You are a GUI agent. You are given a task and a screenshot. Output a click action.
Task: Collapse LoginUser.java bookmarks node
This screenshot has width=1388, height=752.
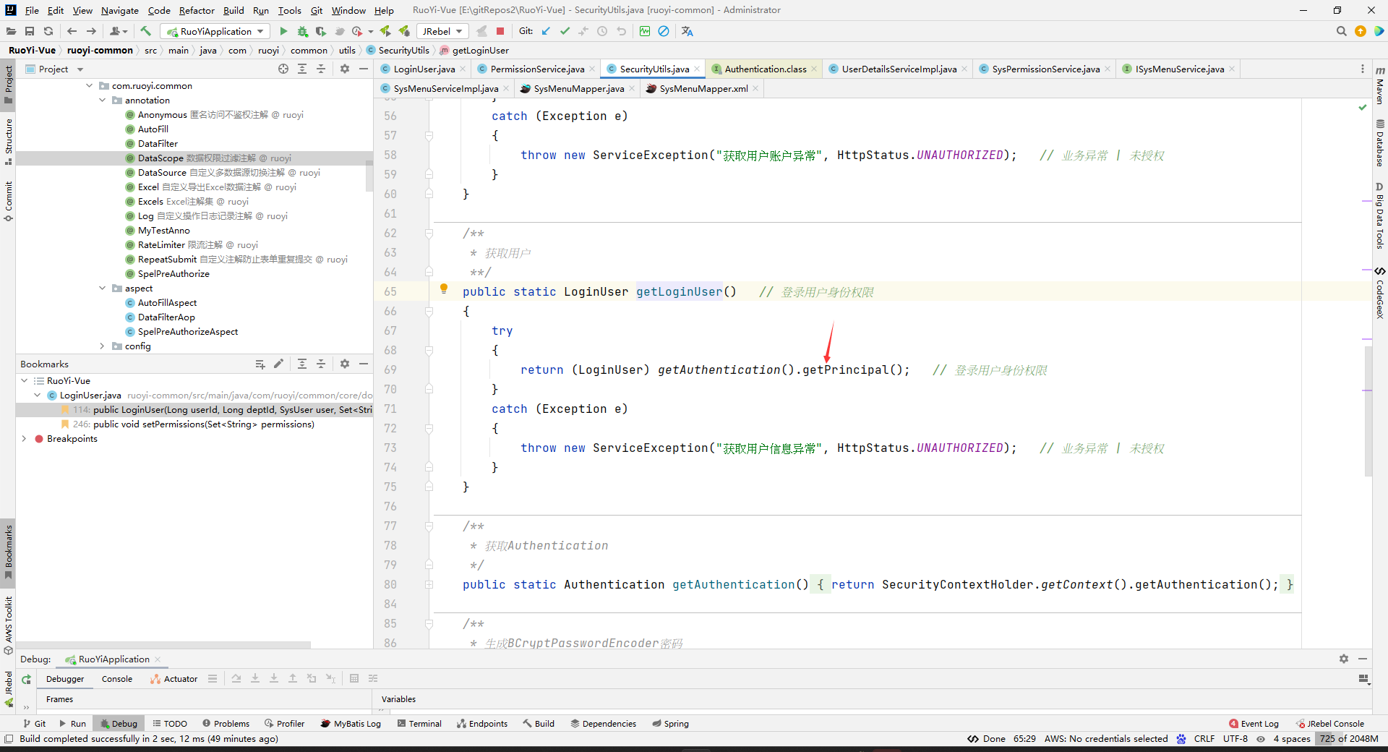38,396
